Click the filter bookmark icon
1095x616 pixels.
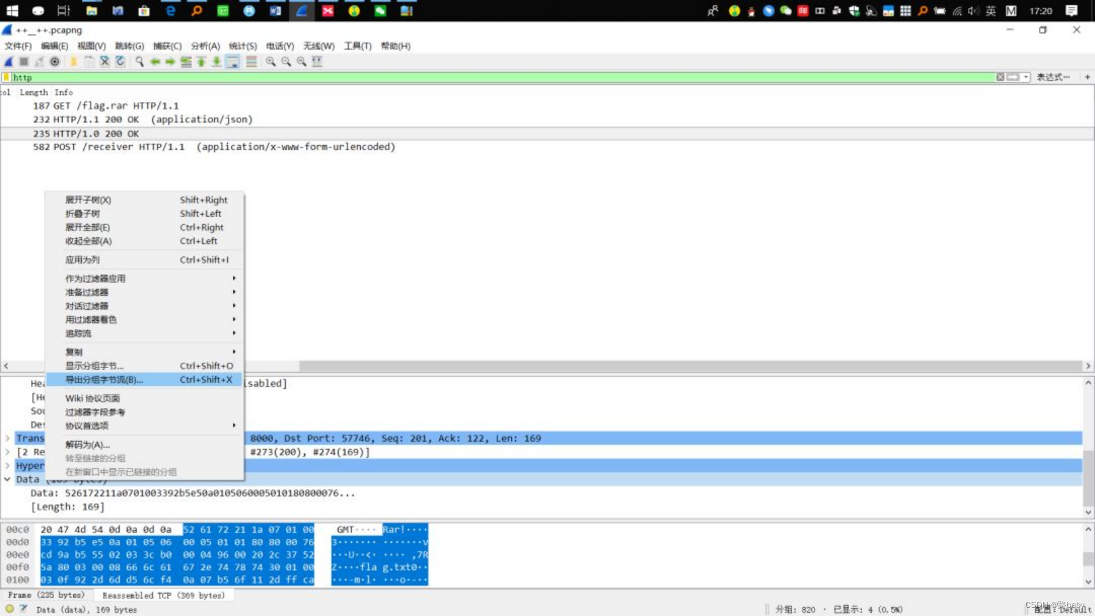coord(6,77)
